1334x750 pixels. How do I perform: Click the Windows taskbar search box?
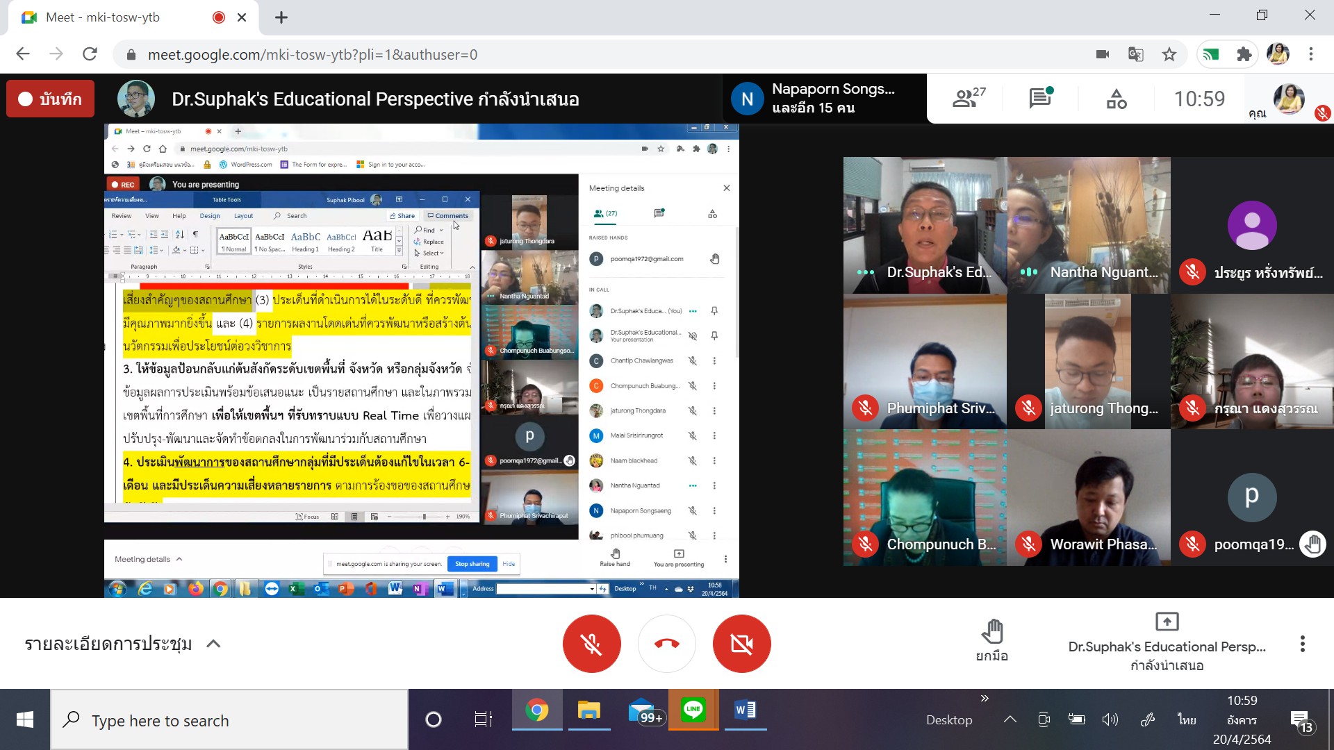(x=229, y=720)
